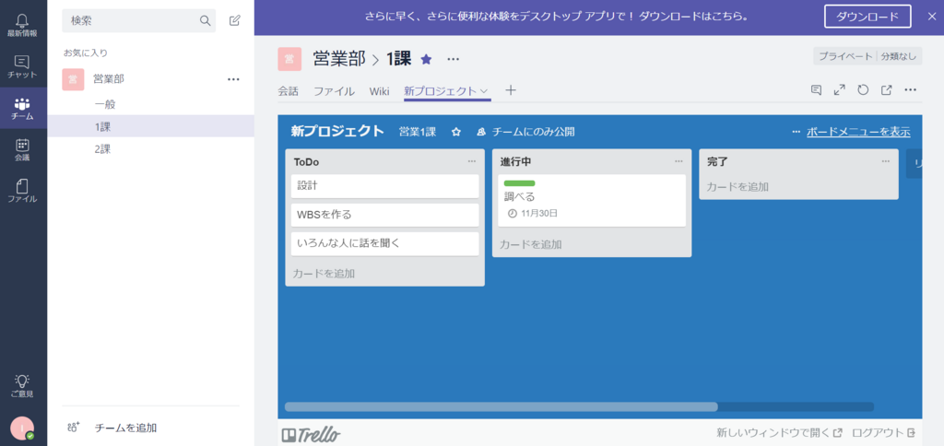944x446 pixels.
Task: Click the チームにのみ公開 visibility button
Action: coord(525,132)
